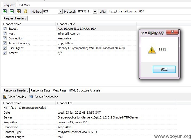Uncheck the Accept header checkbox

point(5,53)
